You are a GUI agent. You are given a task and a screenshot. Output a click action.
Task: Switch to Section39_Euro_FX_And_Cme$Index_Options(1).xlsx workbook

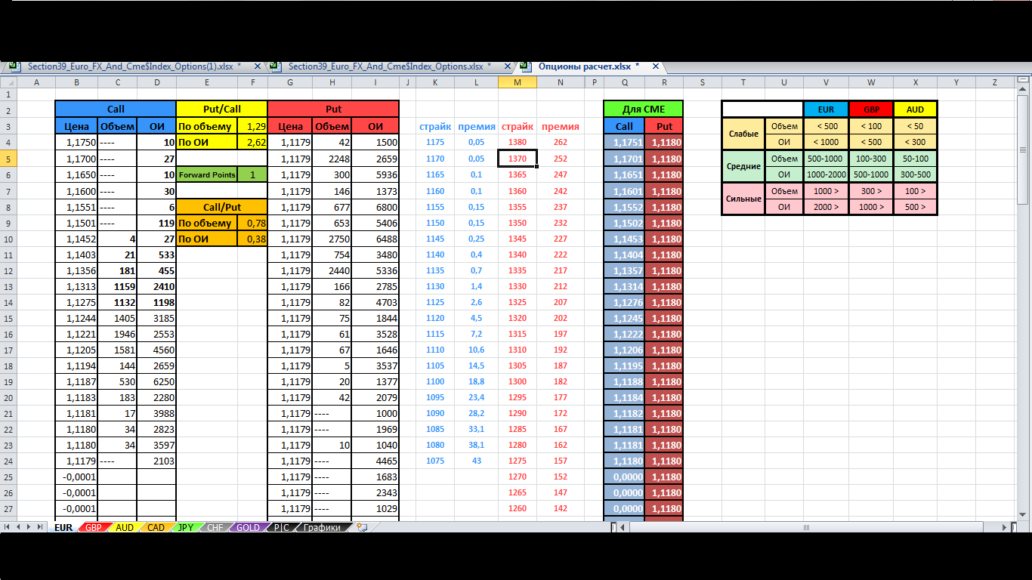pyautogui.click(x=134, y=66)
